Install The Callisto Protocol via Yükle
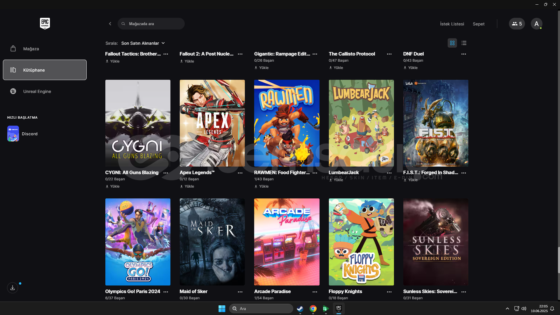The width and height of the screenshot is (560, 315). pyautogui.click(x=336, y=67)
